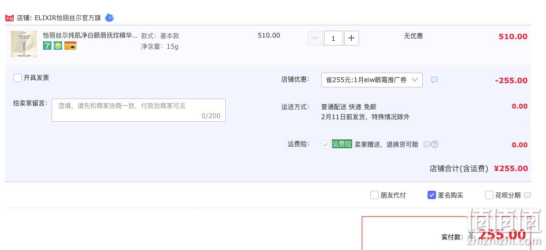Open the product thumbnail image

24,44
